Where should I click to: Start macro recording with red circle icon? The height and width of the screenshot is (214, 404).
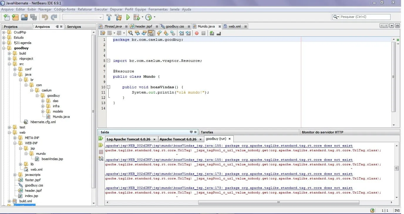pos(197,33)
